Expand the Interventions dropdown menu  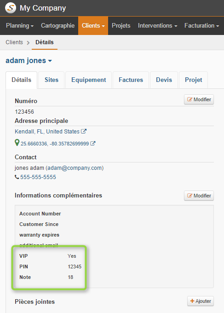(x=158, y=26)
